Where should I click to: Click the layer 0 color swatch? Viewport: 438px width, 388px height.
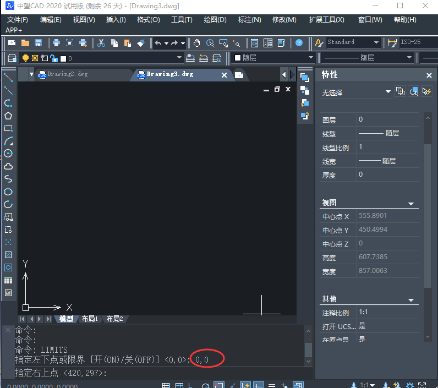click(63, 58)
